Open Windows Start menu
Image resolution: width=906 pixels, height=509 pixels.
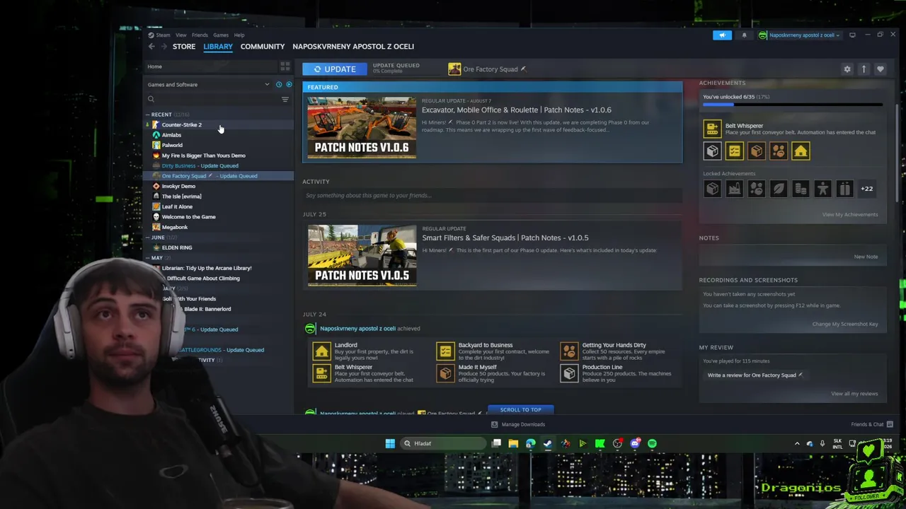(x=390, y=443)
